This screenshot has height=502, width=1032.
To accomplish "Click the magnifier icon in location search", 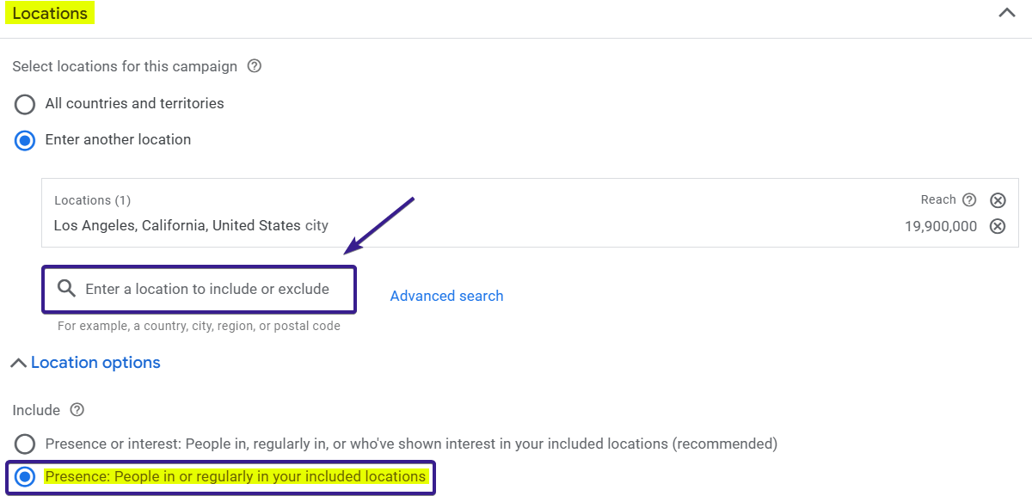I will [67, 289].
